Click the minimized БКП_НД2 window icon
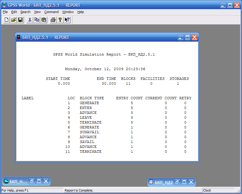 pos(151,182)
